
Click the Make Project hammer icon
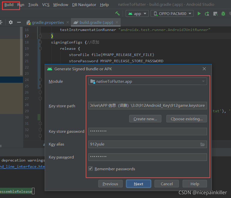pos(117,13)
